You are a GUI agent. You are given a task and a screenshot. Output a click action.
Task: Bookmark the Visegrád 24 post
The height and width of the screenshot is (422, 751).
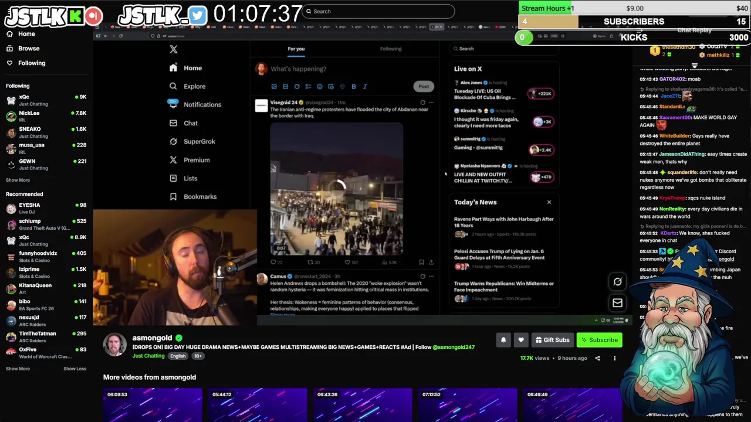click(x=421, y=263)
